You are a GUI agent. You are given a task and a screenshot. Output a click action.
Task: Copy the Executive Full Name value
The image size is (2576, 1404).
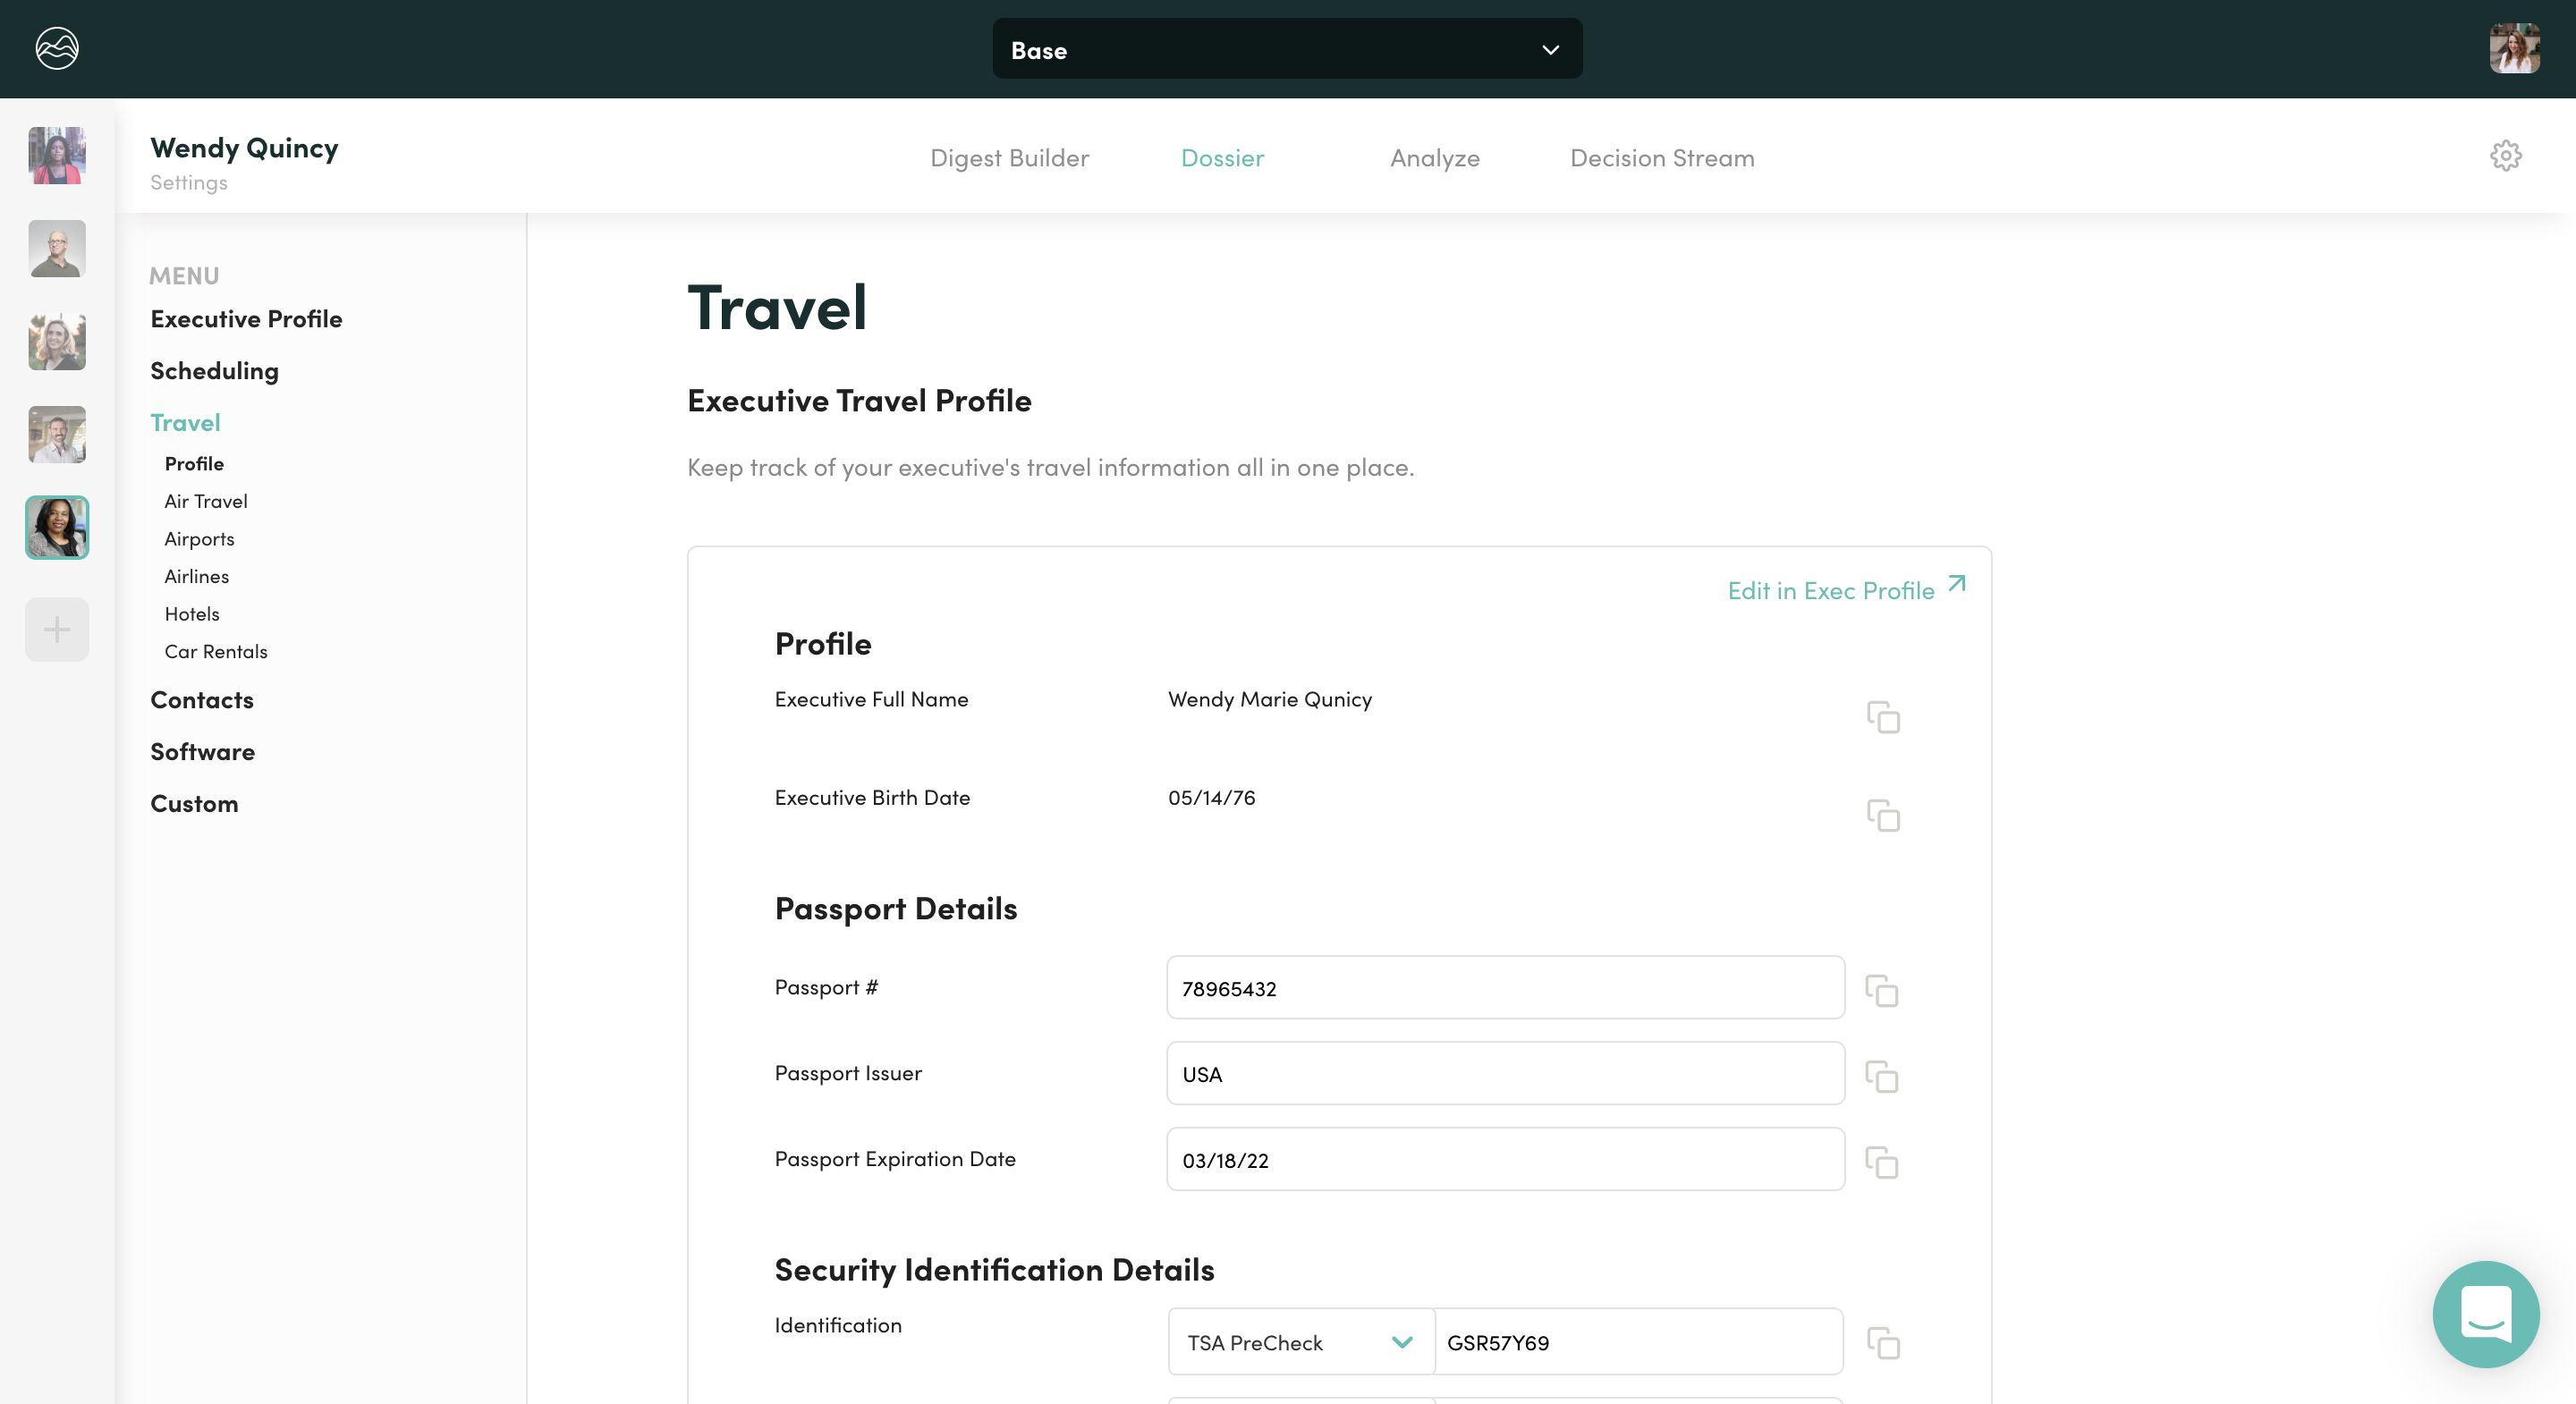(1883, 717)
